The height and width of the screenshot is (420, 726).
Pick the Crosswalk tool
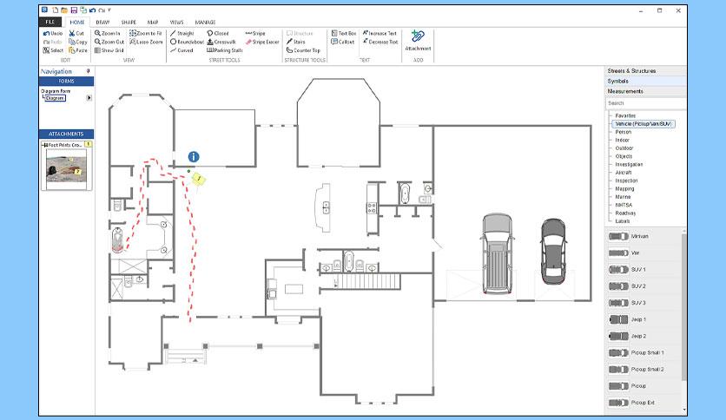click(221, 42)
